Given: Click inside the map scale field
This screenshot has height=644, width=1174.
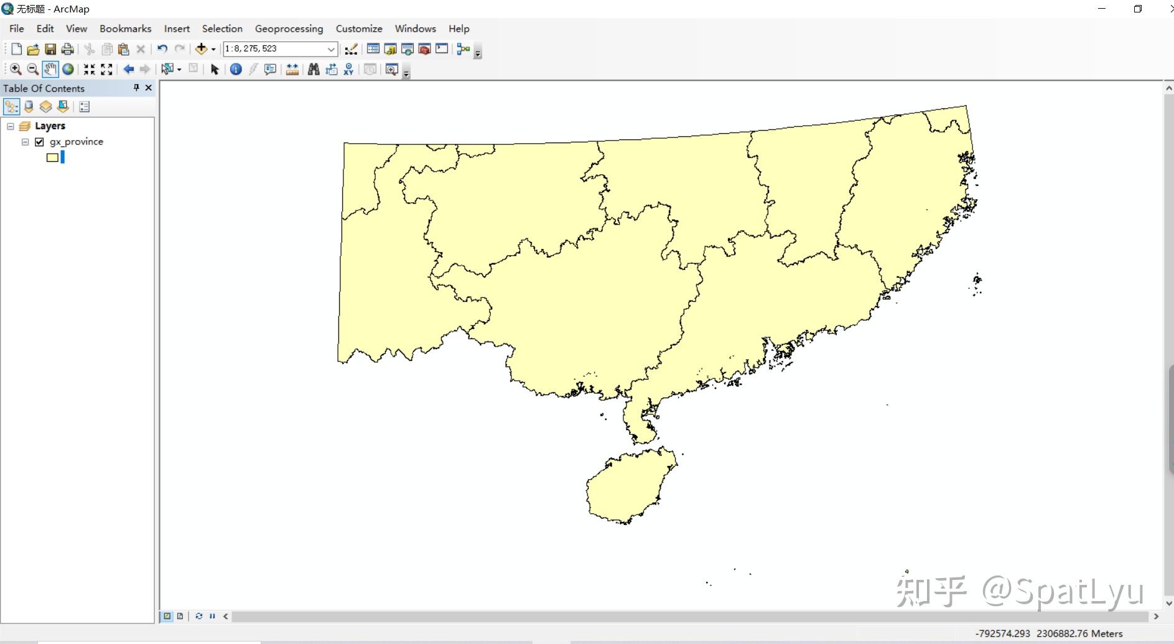Looking at the screenshot, I should click(274, 49).
